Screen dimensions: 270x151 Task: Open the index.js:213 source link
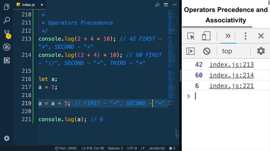click(232, 65)
